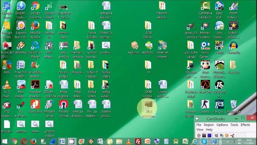
Task: Open the Windows Start button
Action: tap(4, 141)
